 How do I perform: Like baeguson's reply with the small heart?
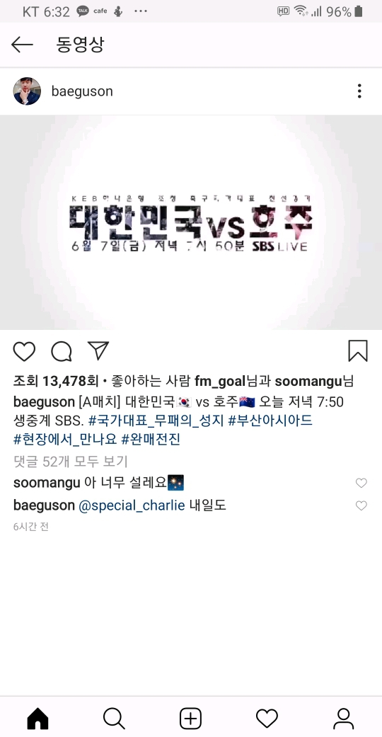point(361,505)
